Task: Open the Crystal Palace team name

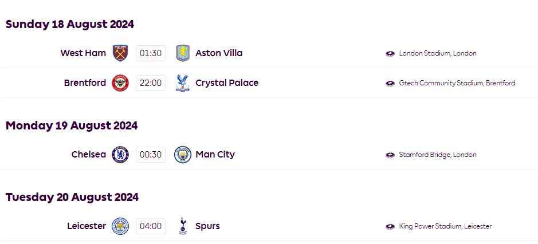Action: 227,83
